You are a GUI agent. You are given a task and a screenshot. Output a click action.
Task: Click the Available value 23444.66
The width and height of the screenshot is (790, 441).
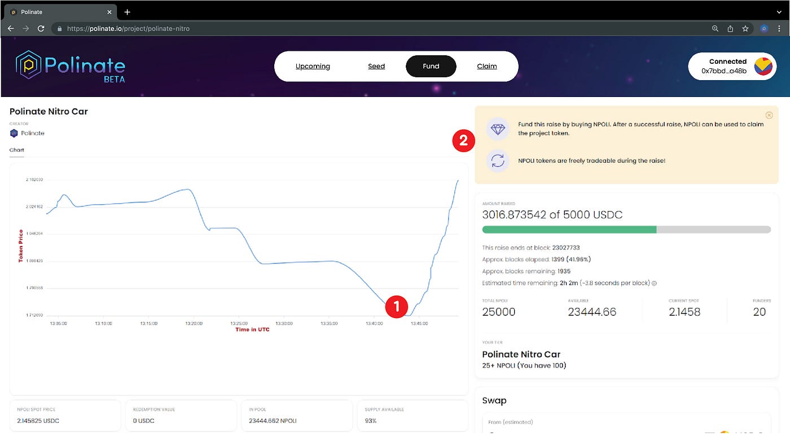click(x=592, y=312)
